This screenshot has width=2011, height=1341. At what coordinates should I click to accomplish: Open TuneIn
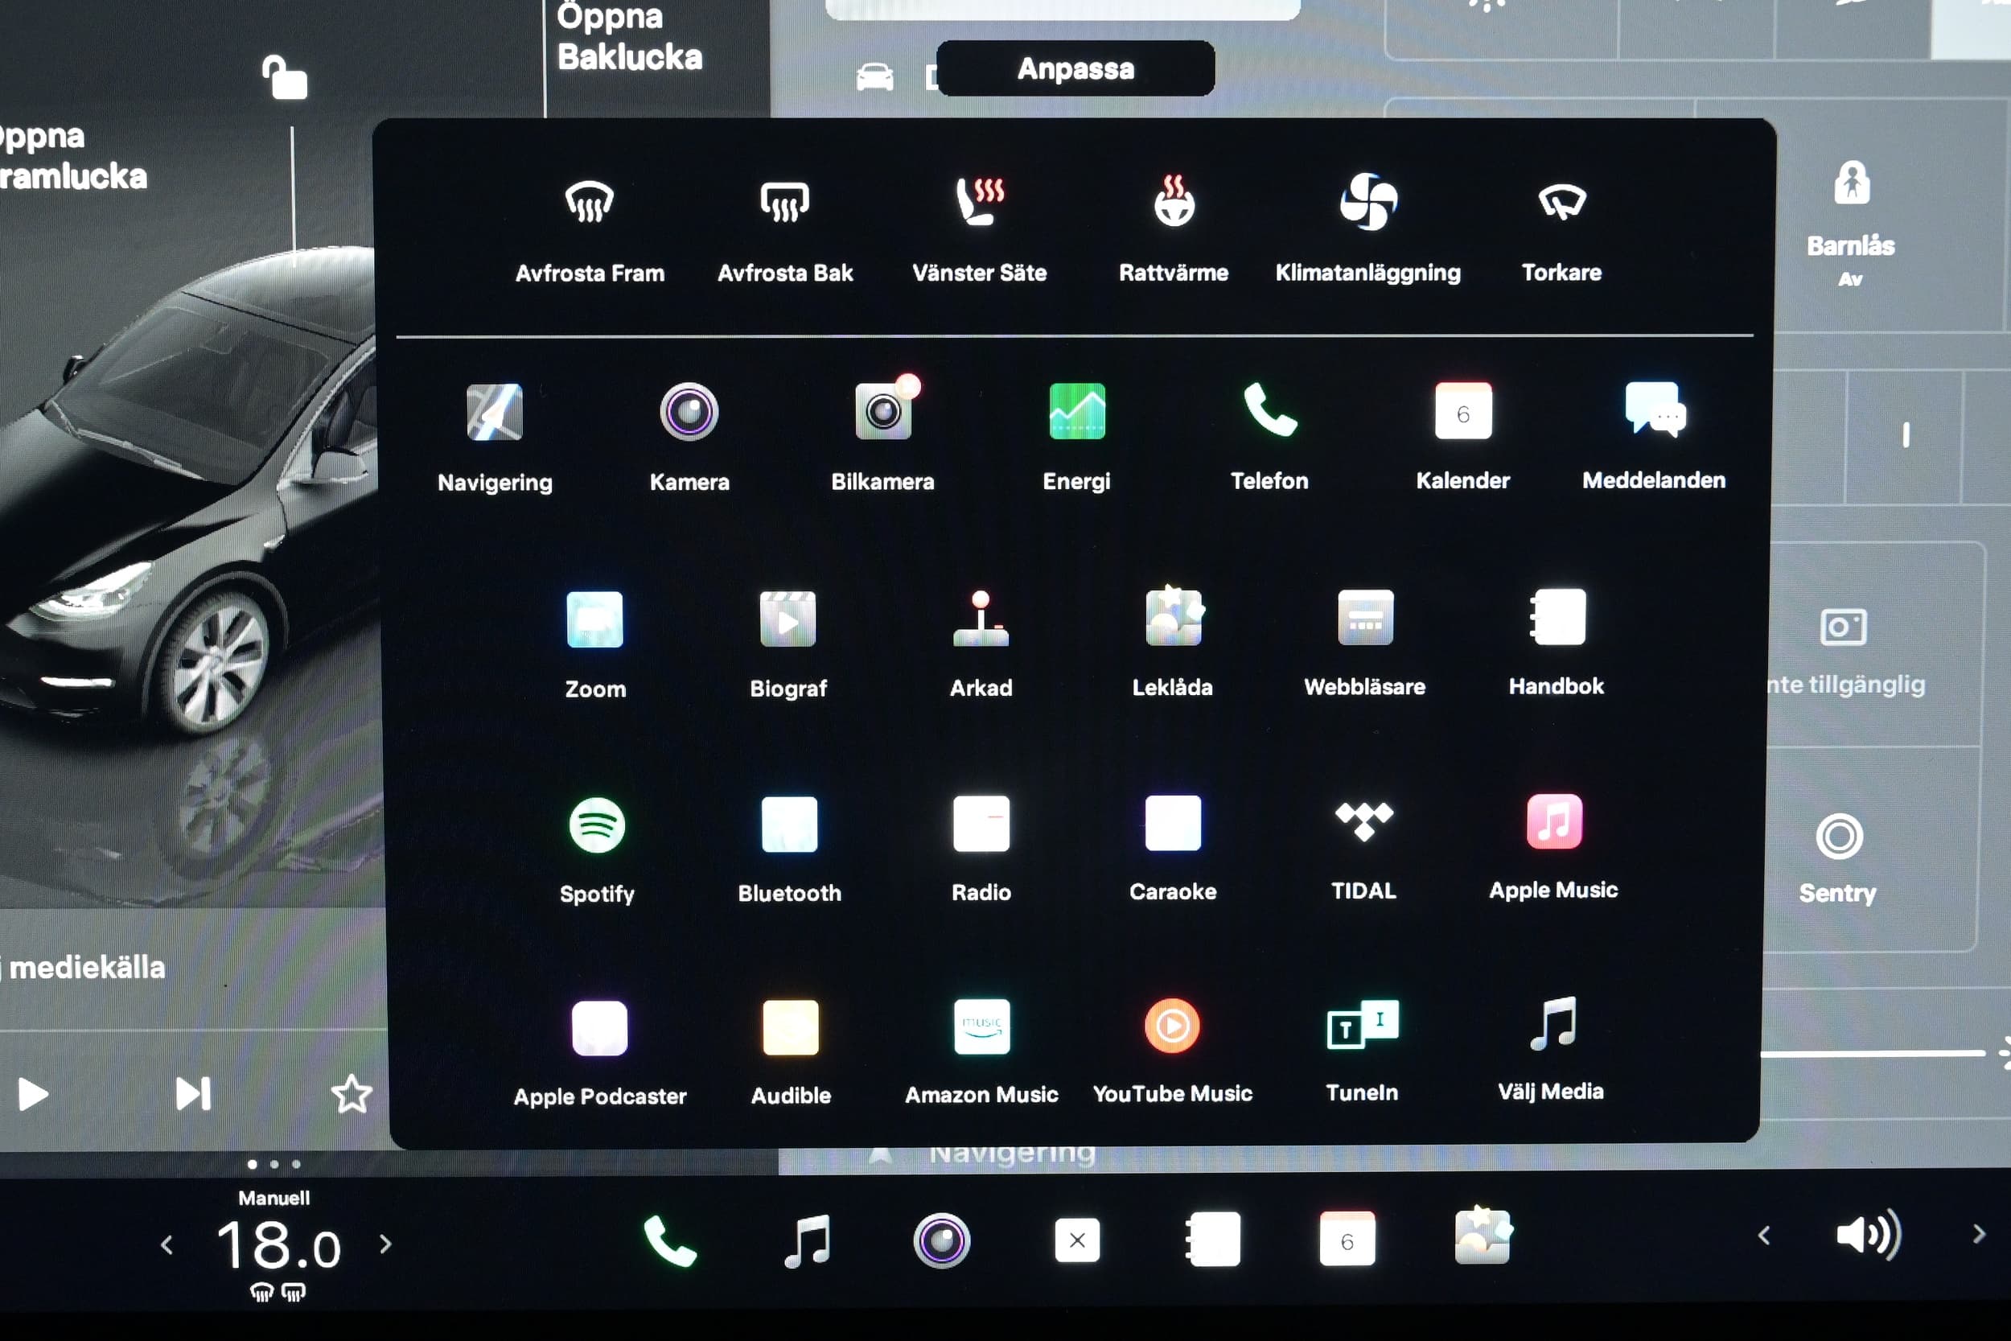[1362, 1051]
